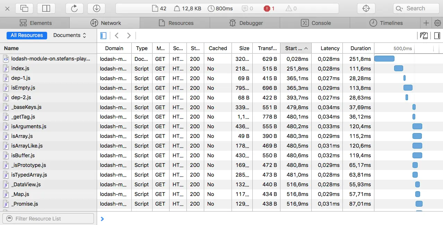The image size is (443, 225).
Task: Select _Promise.js in the resource list
Action: 49,204
